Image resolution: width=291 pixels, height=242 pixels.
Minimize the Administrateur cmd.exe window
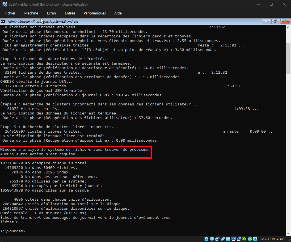click(x=266, y=22)
